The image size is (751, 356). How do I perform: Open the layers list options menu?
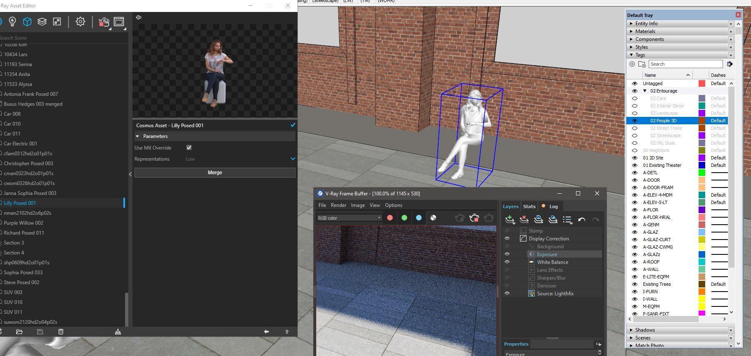568,220
